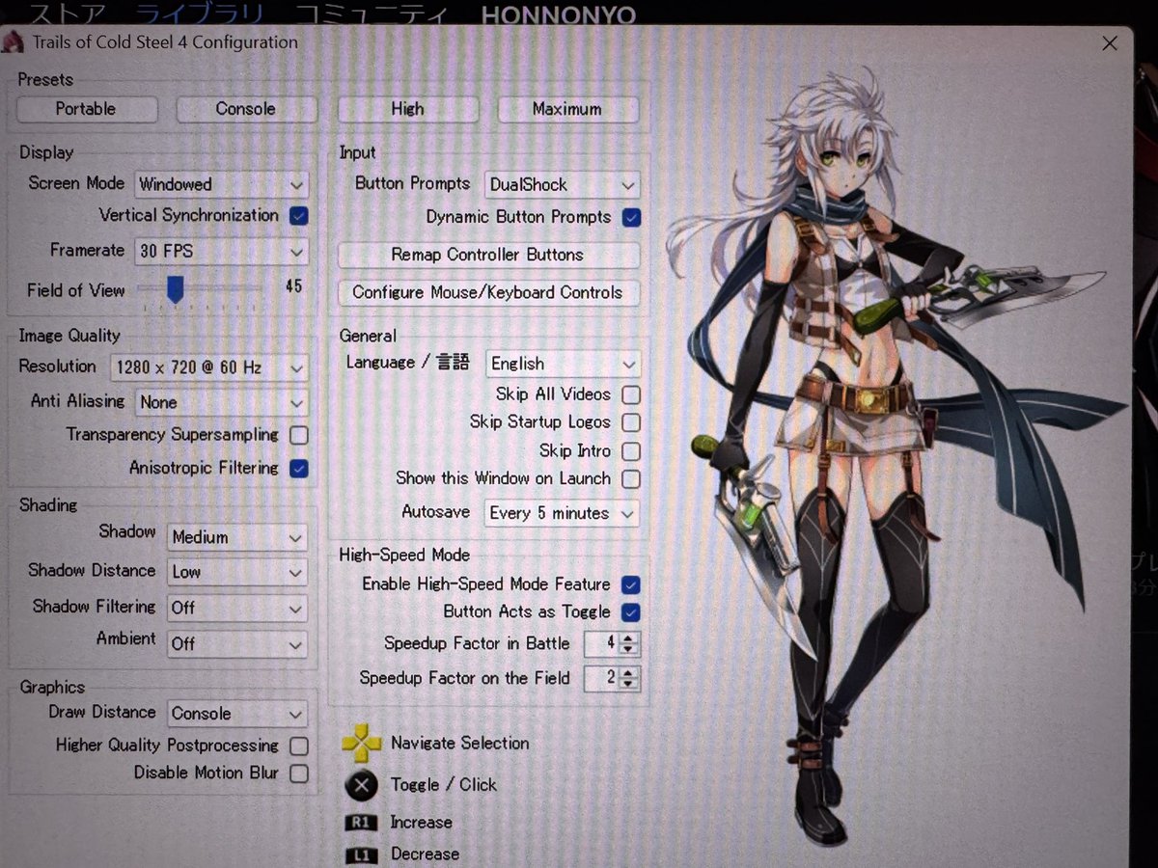This screenshot has height=868, width=1158.
Task: Enable Show this Window on Launch
Action: 631,478
